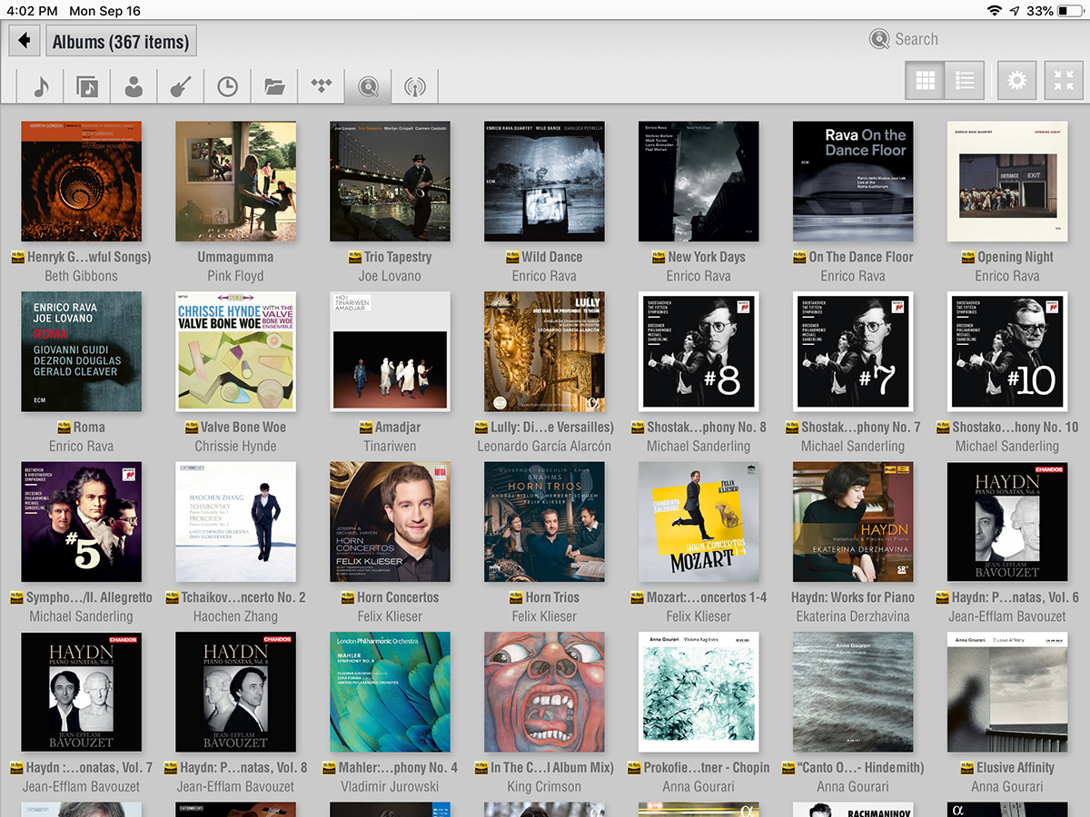Click Haydn Piano Sonatas Vol. 7 title

[x=89, y=767]
